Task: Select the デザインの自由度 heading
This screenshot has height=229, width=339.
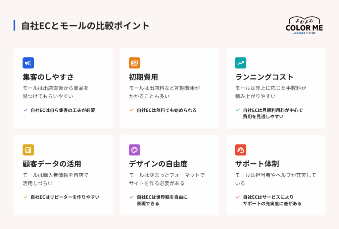Action: tap(158, 164)
